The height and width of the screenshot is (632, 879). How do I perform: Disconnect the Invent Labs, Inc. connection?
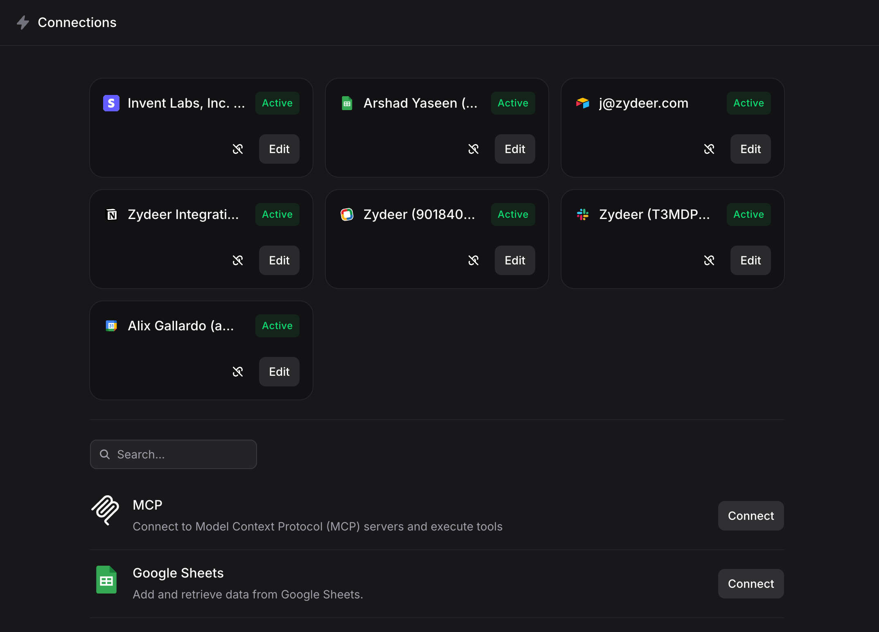click(238, 149)
